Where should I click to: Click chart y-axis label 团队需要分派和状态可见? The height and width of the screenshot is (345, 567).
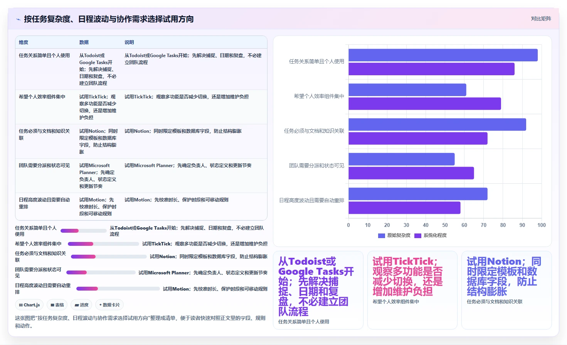pyautogui.click(x=316, y=166)
